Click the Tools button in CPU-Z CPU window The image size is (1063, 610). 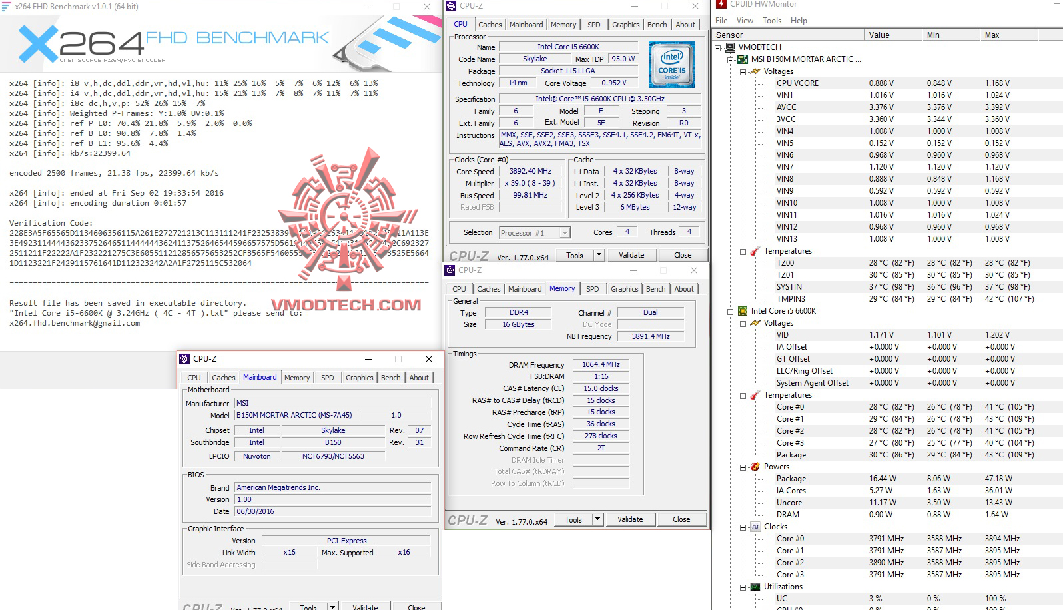click(x=575, y=255)
